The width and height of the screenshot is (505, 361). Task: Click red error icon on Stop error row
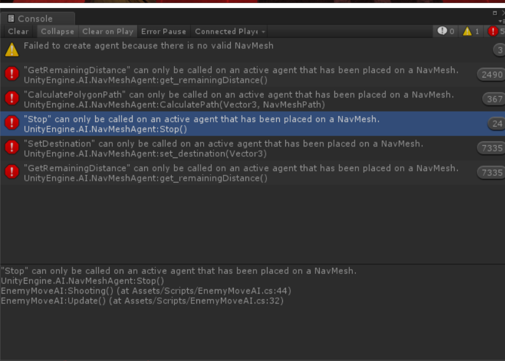point(12,123)
